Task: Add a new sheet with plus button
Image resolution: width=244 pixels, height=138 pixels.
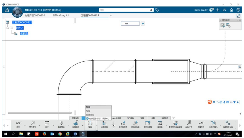Action: tap(143, 23)
